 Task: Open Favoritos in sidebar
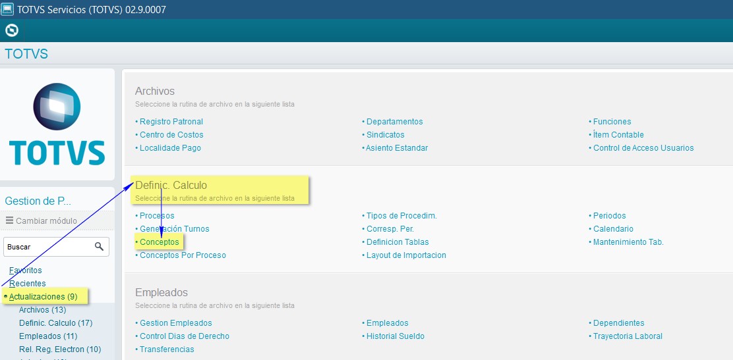point(25,270)
